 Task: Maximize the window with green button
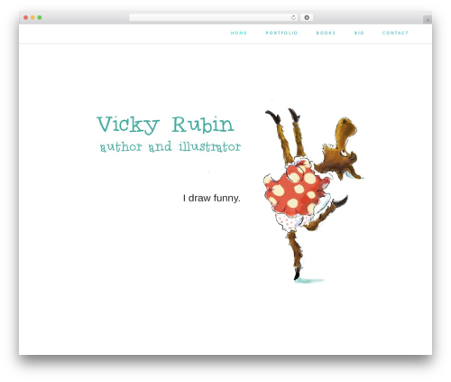[x=40, y=18]
